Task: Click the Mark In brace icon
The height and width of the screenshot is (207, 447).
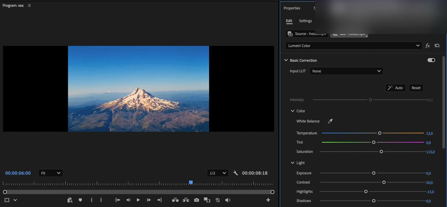Action: coord(91,200)
